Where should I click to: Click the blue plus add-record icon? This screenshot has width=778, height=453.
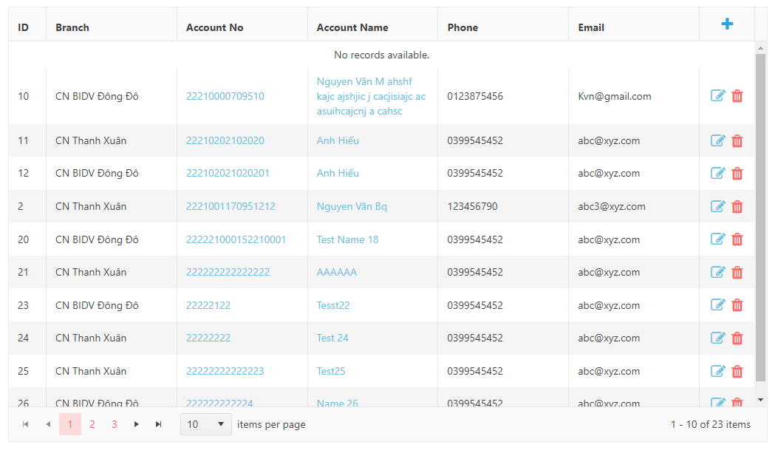727,24
